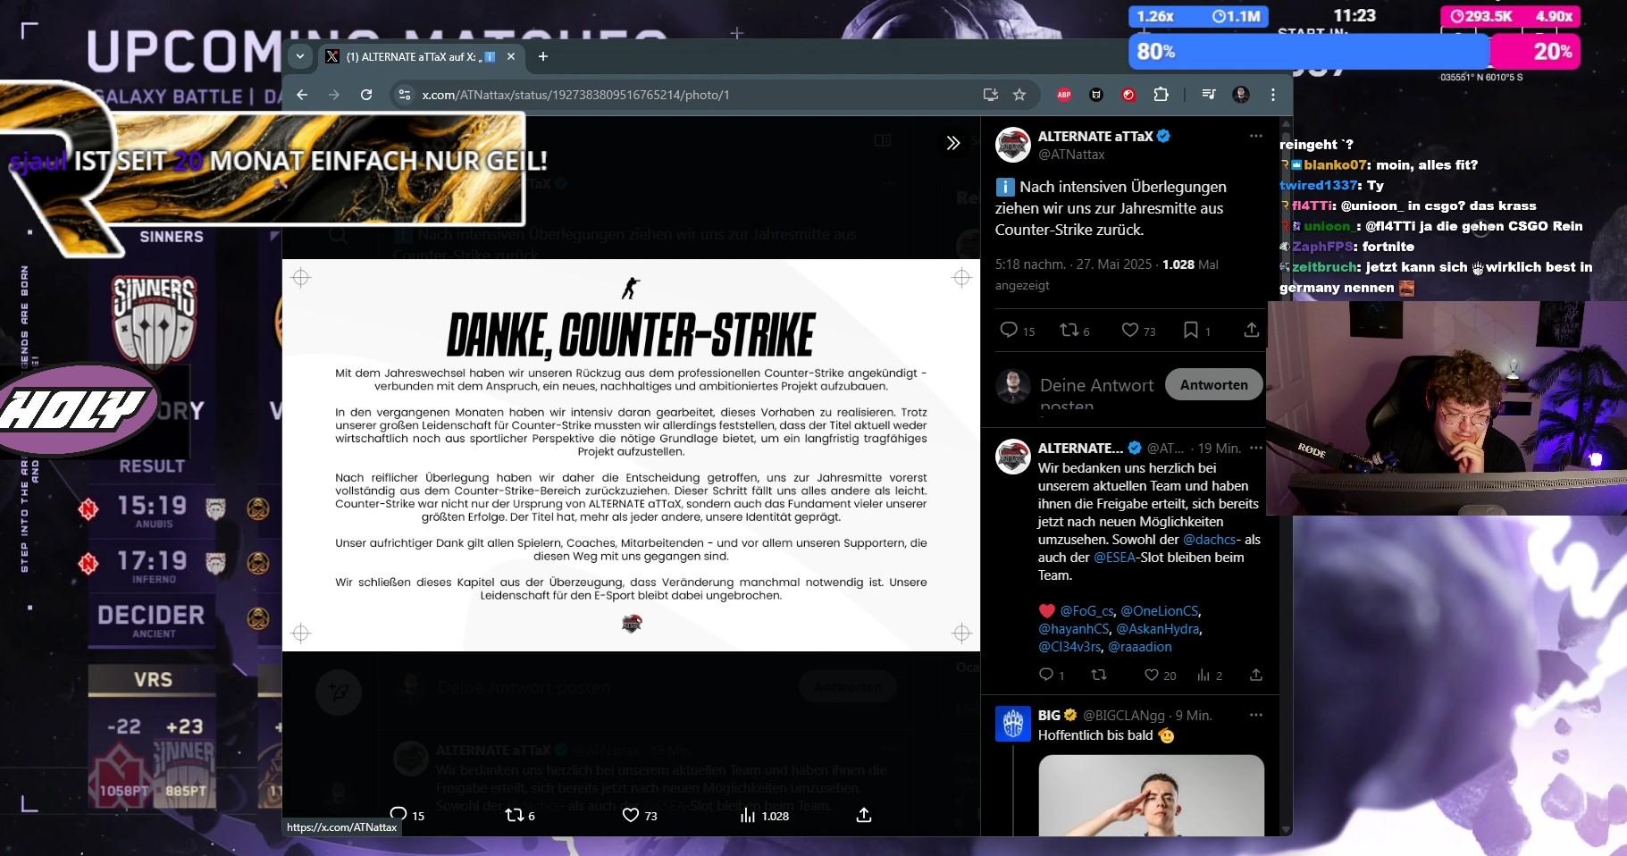
Task: Open a new browser tab
Action: point(542,56)
